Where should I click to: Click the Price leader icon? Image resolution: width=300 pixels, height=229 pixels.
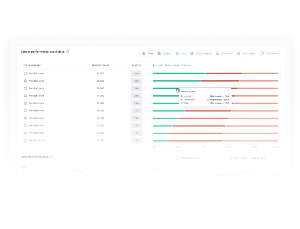pos(218,54)
